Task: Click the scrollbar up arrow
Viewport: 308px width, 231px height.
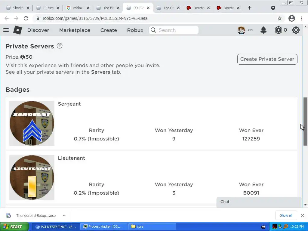Action: pyautogui.click(x=305, y=26)
